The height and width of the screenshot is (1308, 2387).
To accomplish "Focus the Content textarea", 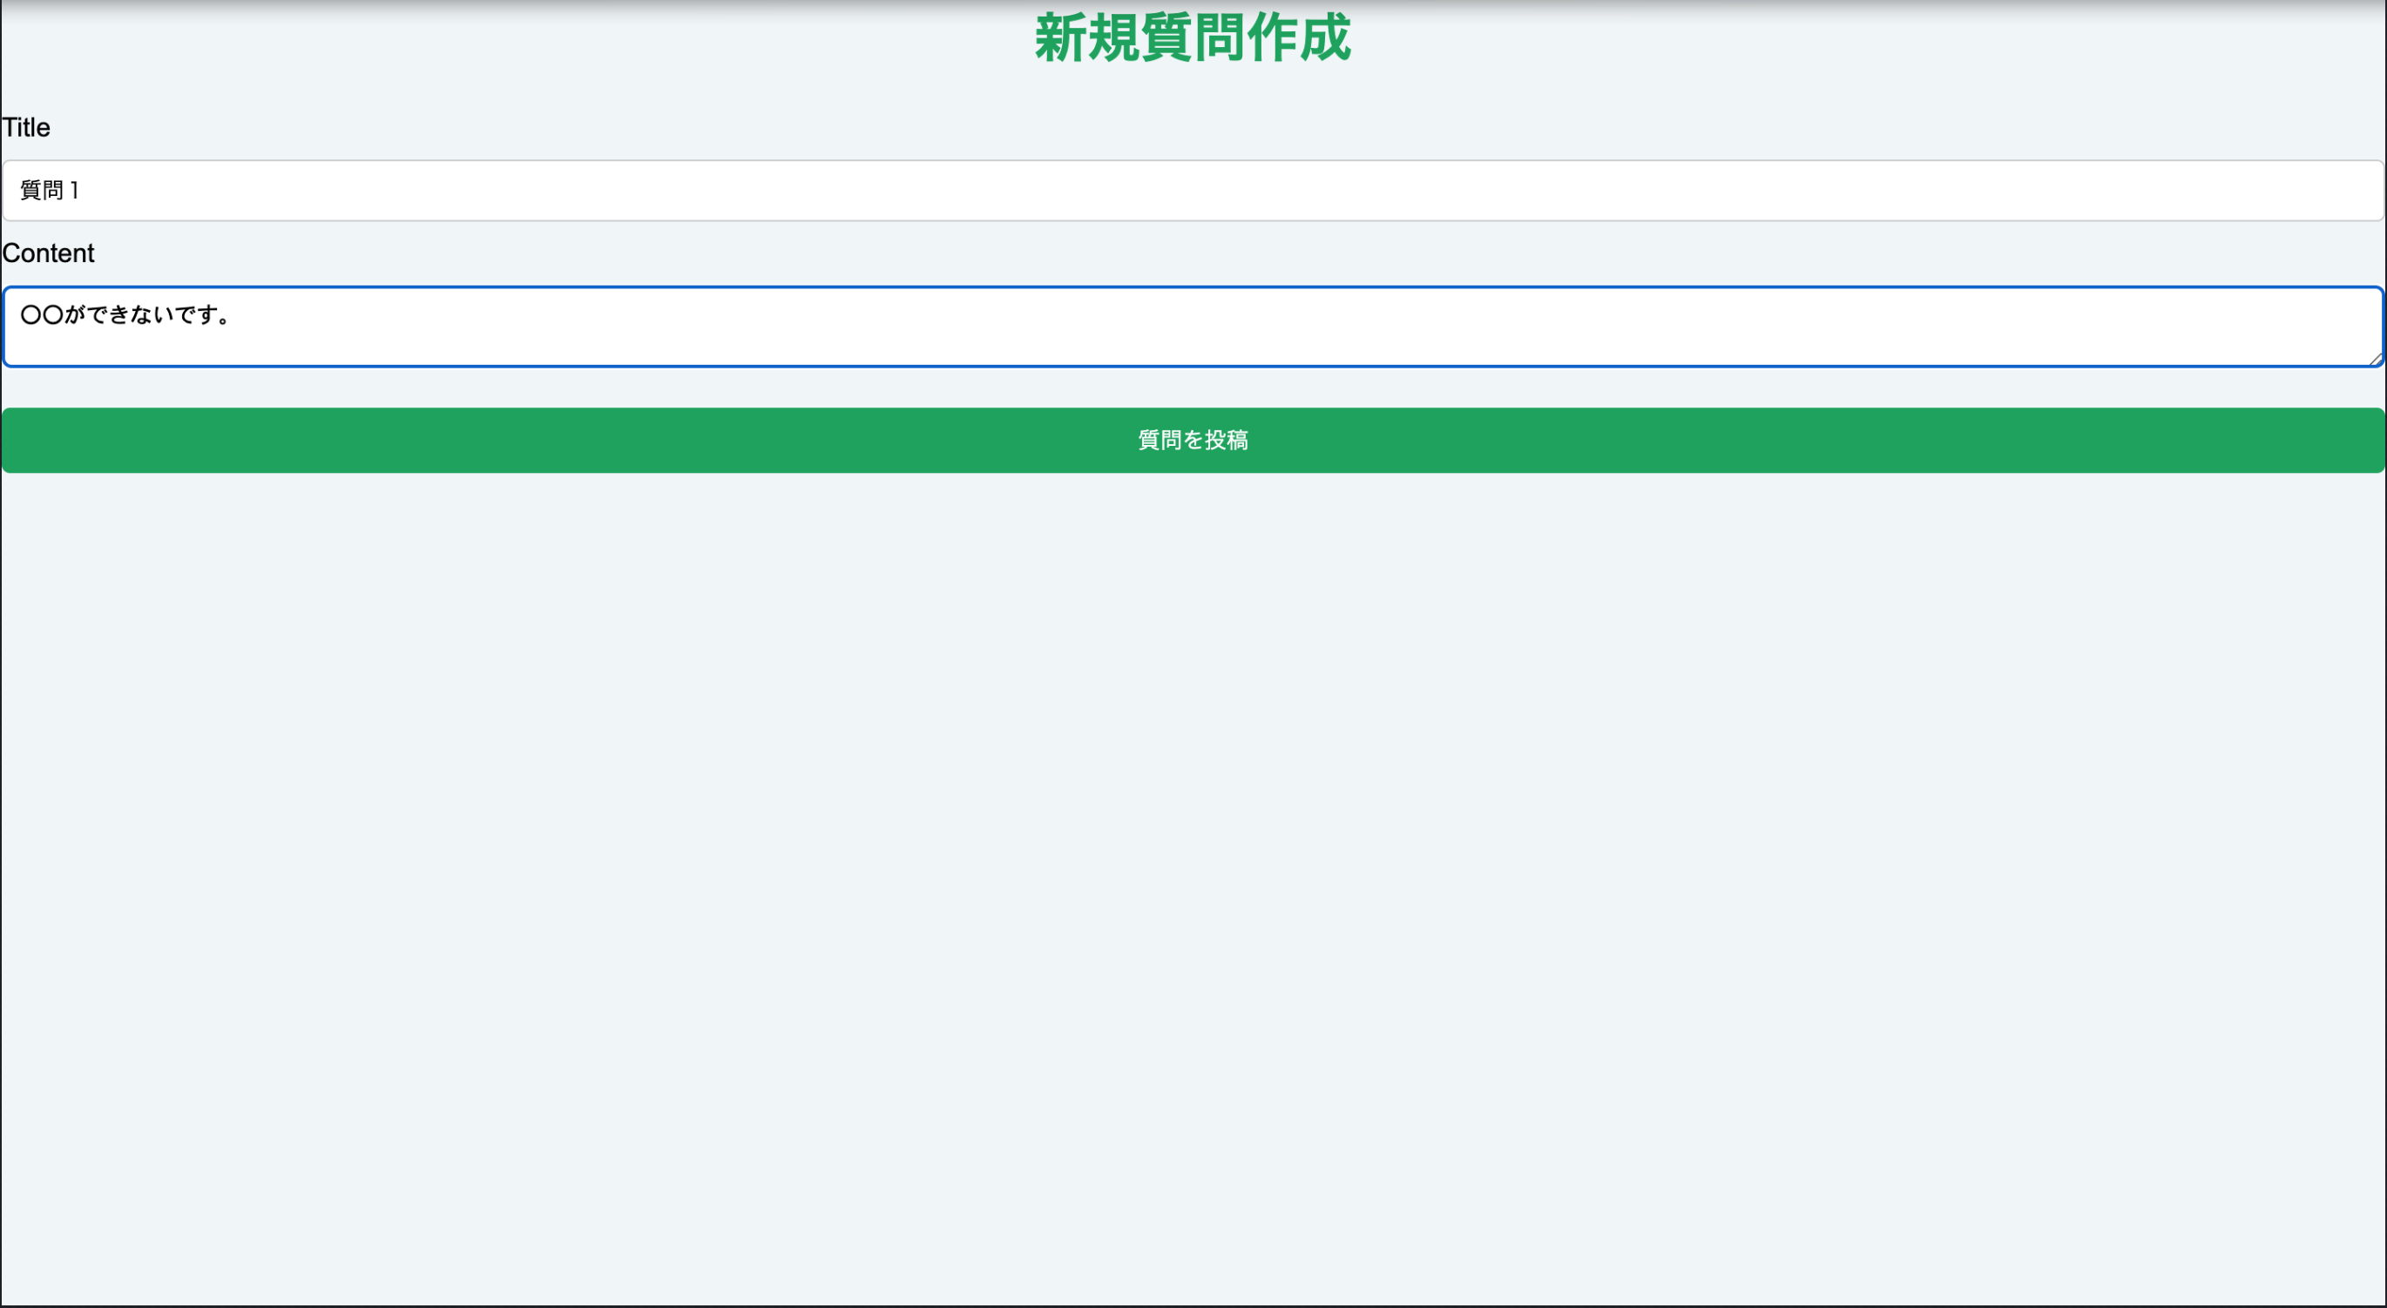I will (1193, 327).
